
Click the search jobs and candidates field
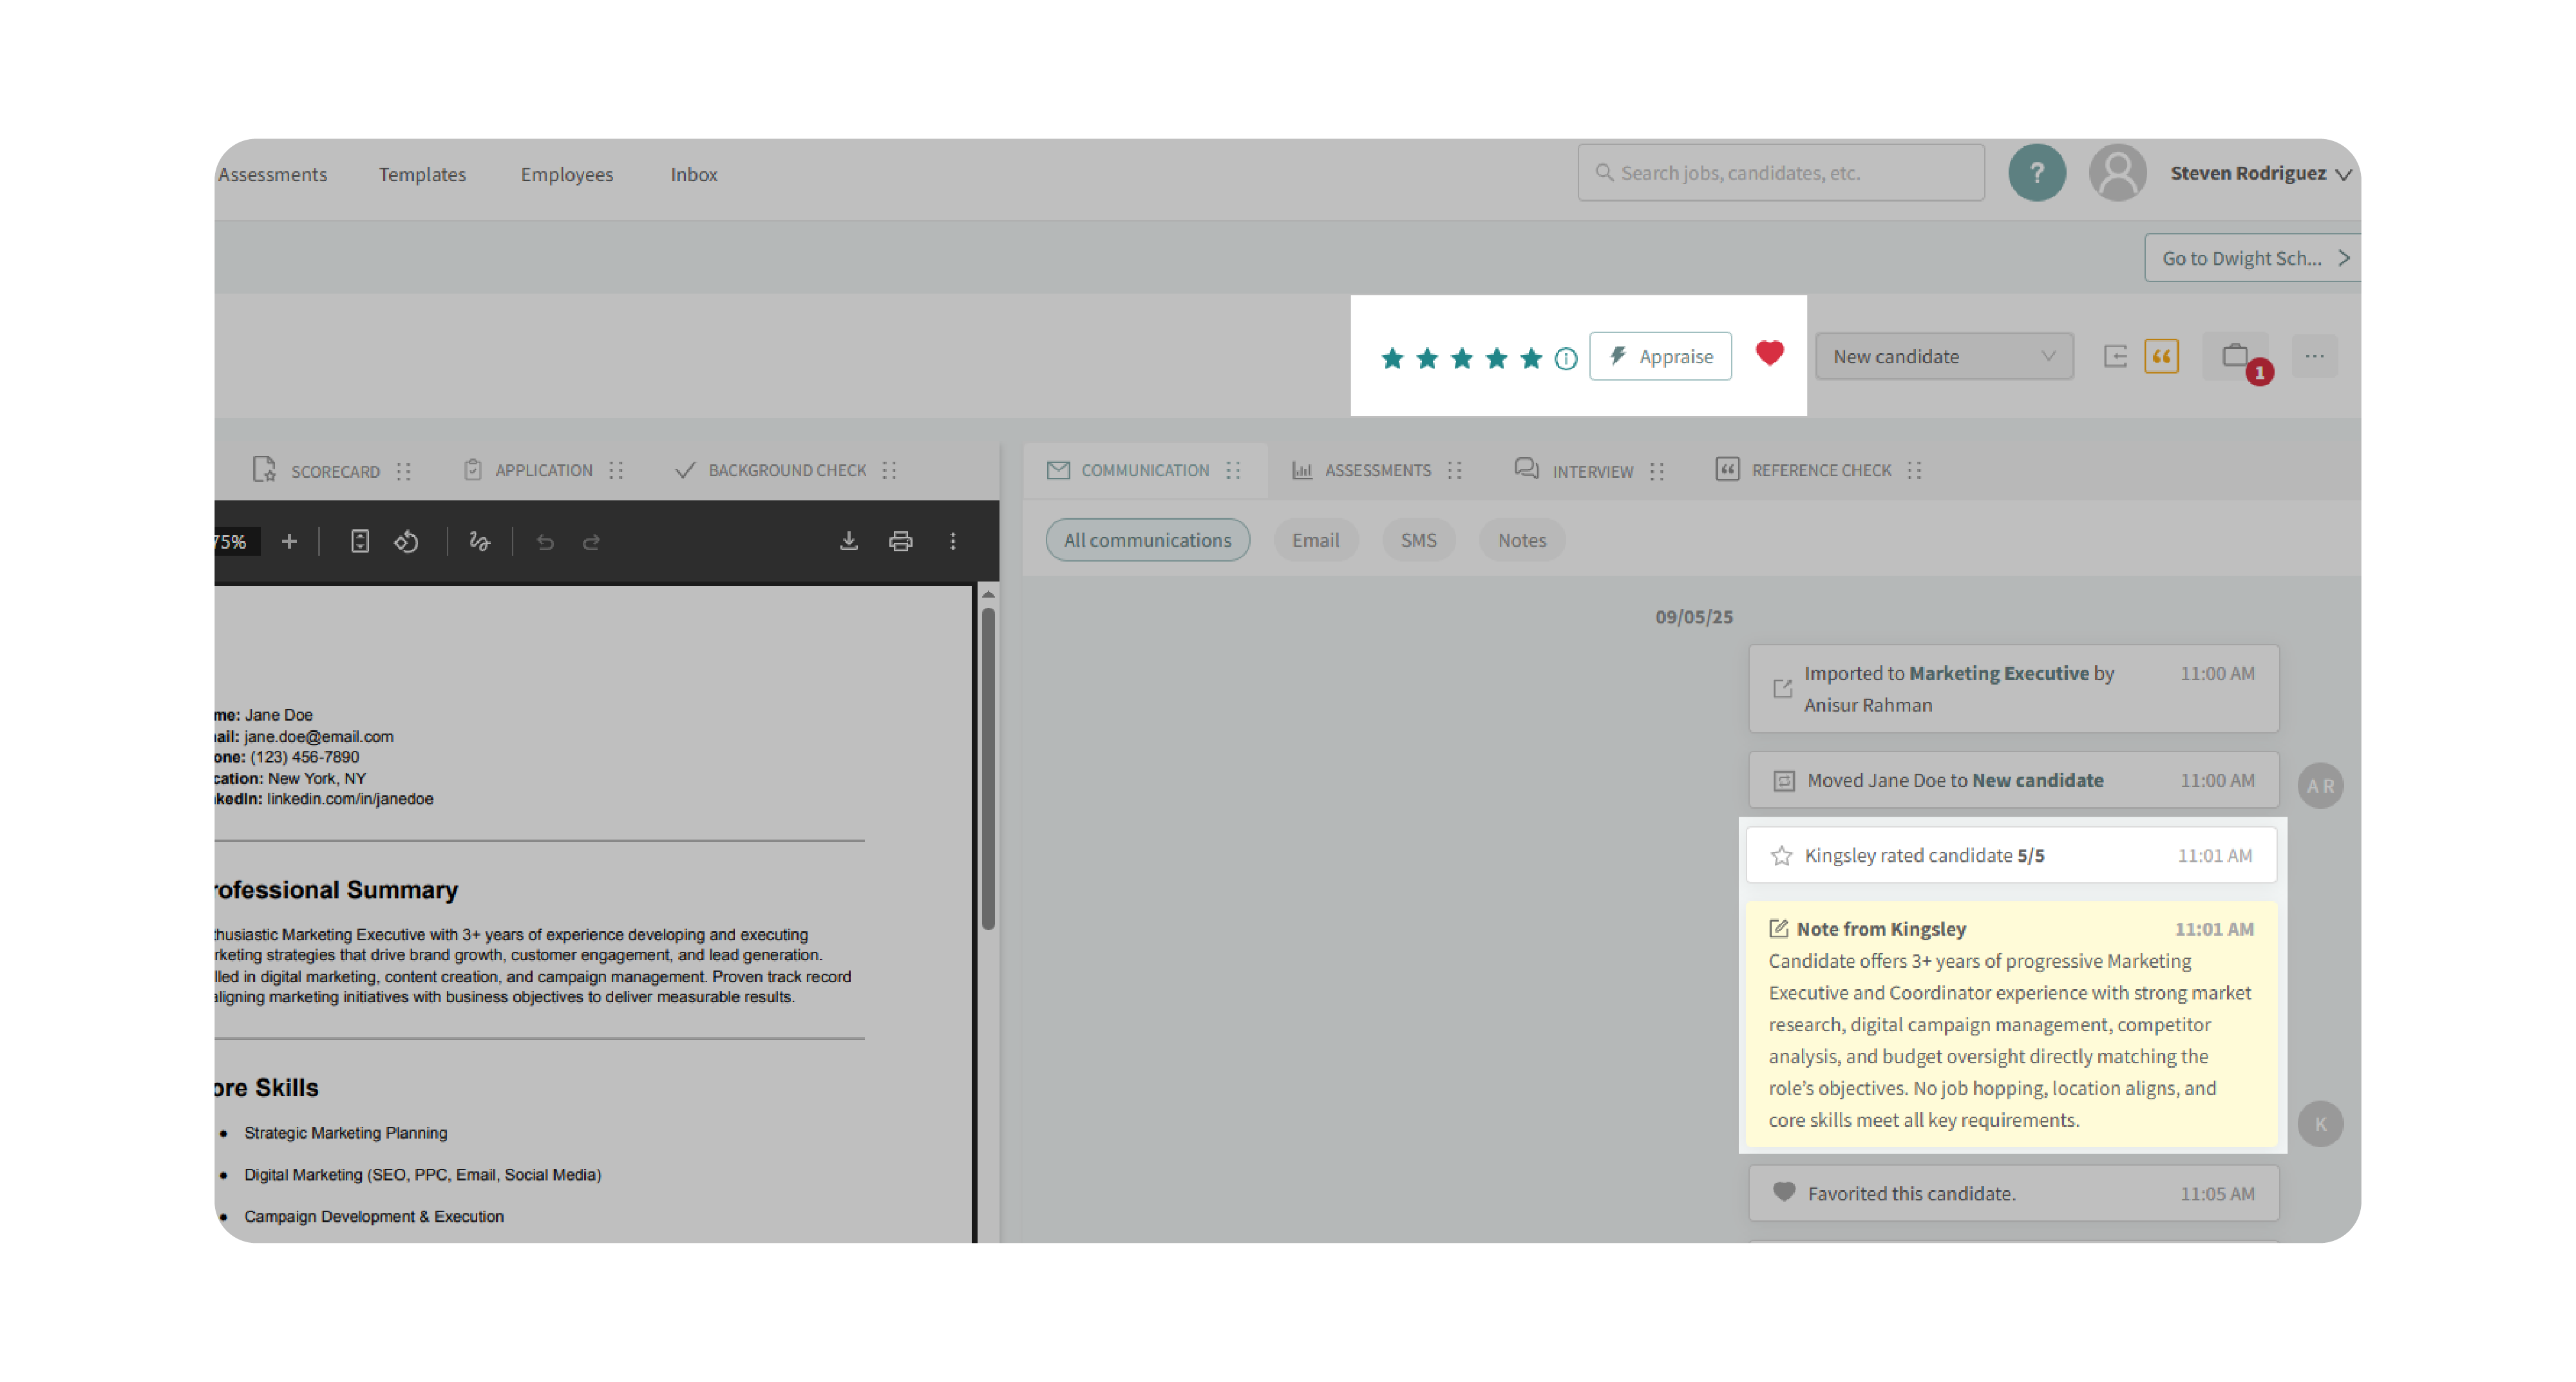coord(1780,173)
